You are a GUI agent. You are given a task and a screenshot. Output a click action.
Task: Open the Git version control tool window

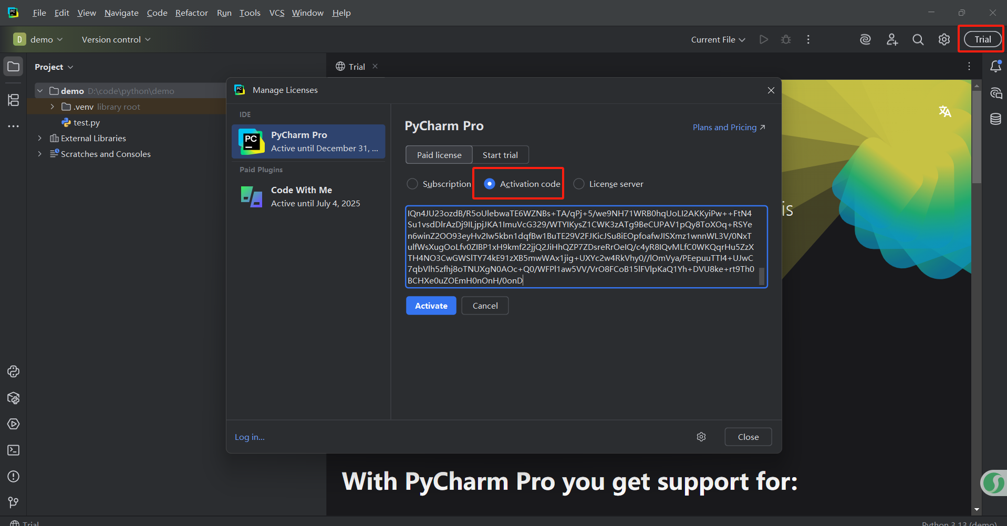(14, 502)
